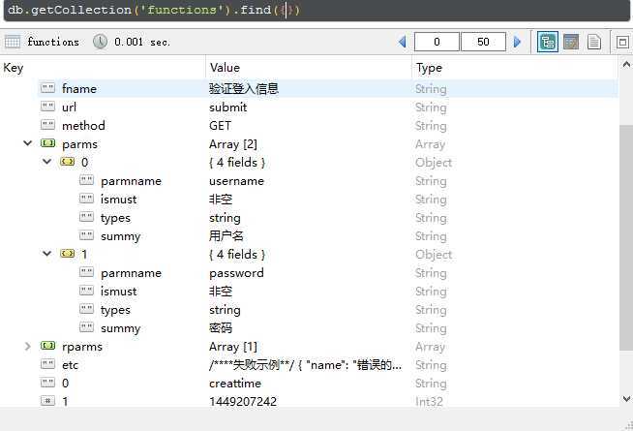
Task: Expand the rparms array node
Action: [x=27, y=346]
